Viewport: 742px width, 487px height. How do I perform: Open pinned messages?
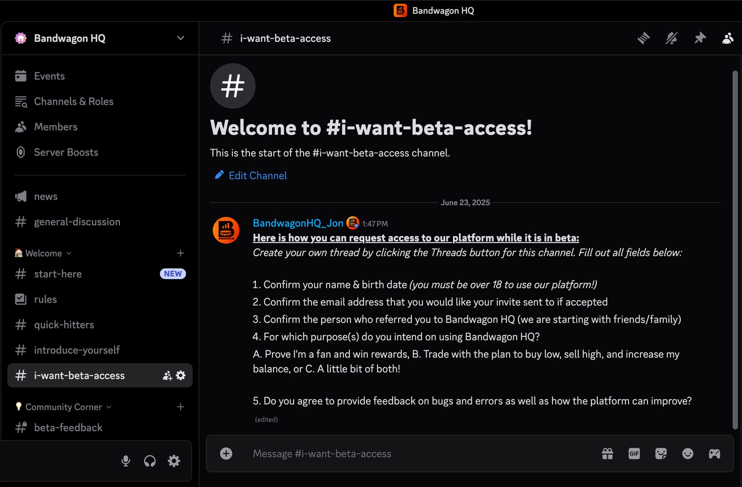tap(700, 38)
